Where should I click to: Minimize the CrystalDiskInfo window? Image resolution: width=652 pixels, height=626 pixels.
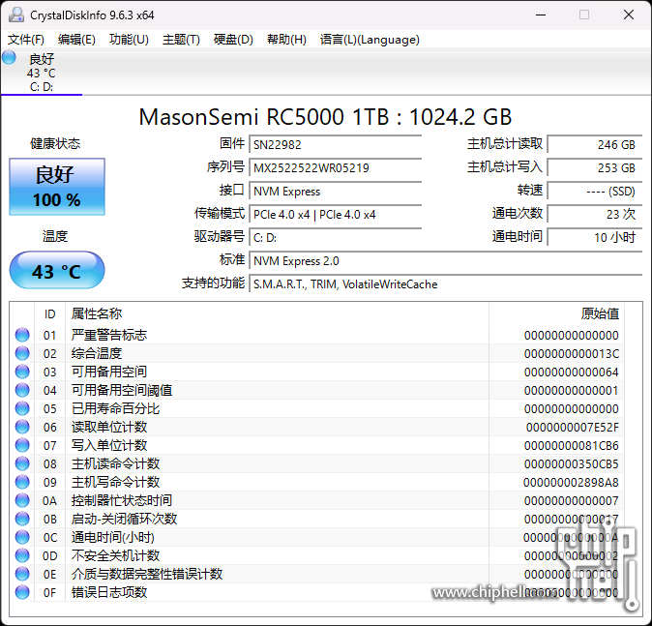(x=541, y=15)
